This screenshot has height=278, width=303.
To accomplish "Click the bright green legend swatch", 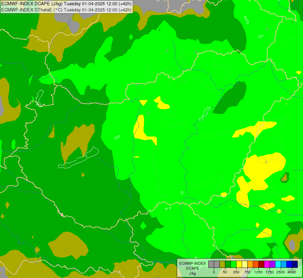I will pos(233,264).
